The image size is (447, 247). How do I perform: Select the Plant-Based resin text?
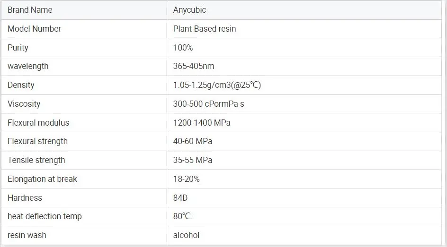click(205, 29)
